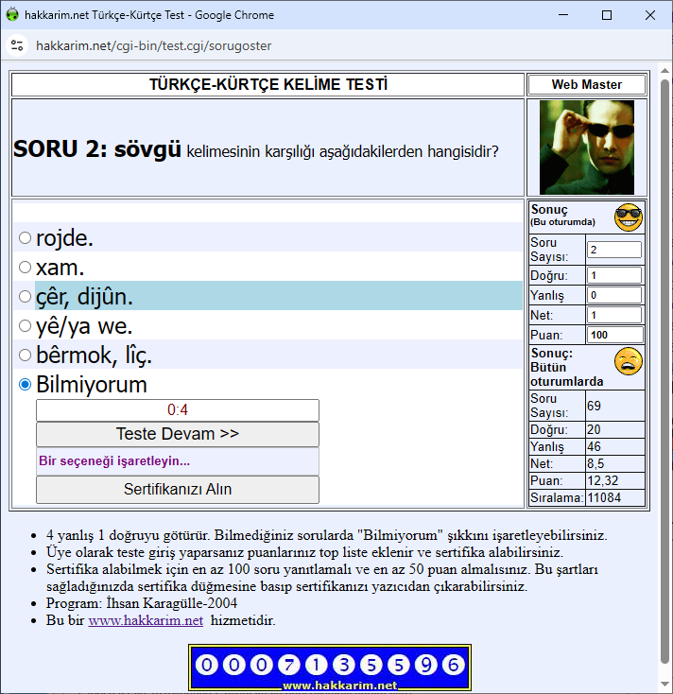Click the sunglasses smiley icon
673x694 pixels.
(628, 217)
